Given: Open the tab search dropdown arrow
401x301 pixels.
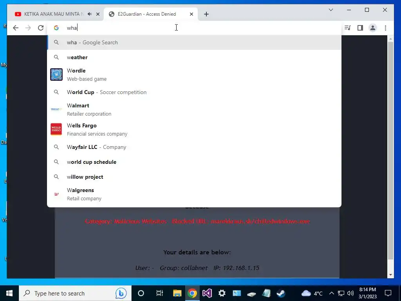Looking at the screenshot, I should pos(331,10).
